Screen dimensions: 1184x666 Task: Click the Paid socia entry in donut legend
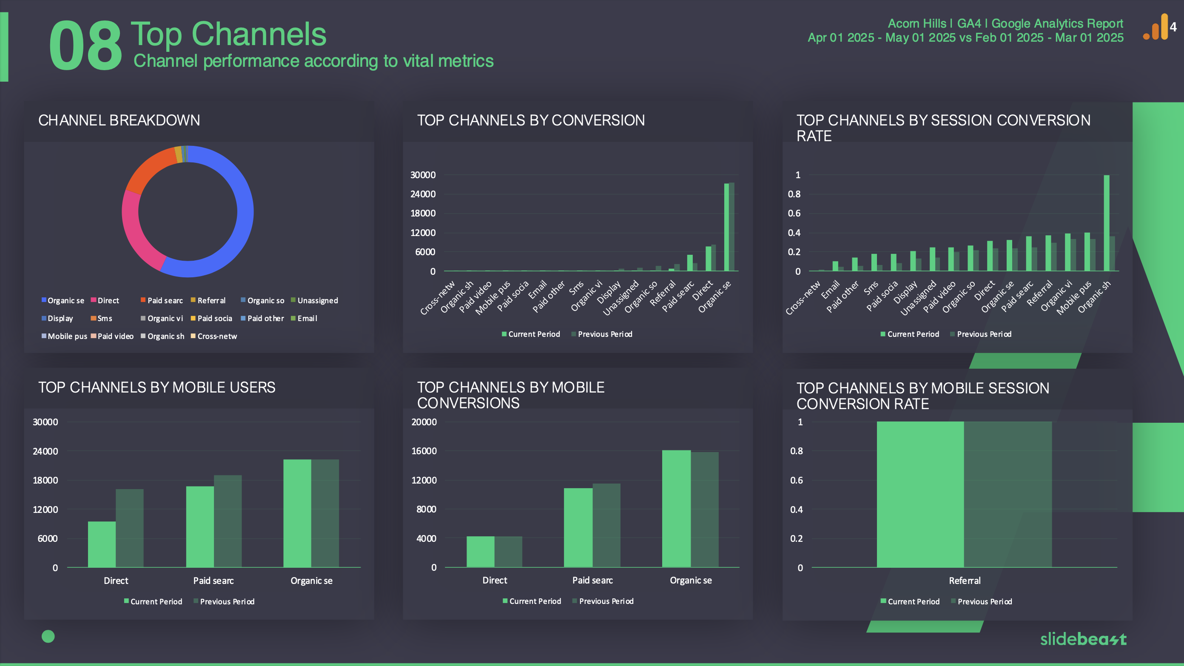click(211, 318)
